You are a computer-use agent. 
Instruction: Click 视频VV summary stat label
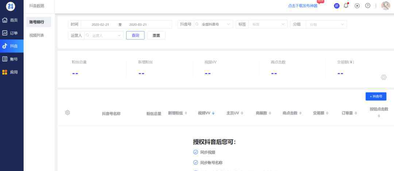210,62
